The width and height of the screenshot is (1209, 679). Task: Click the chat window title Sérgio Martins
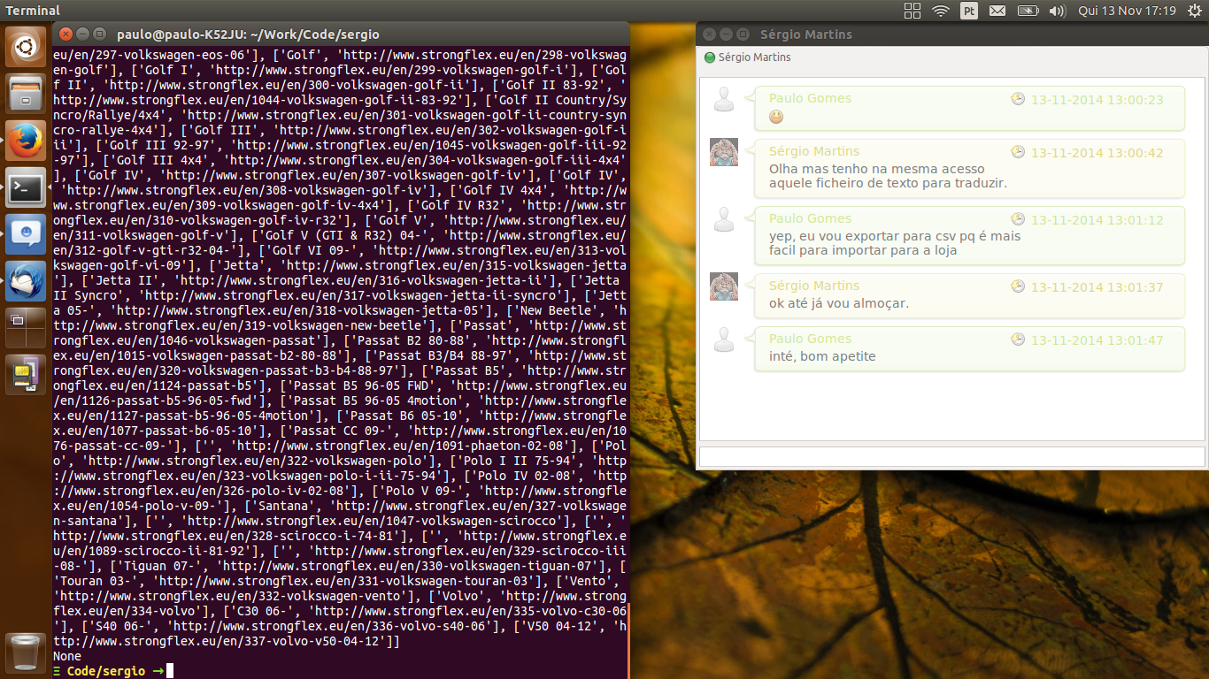tap(806, 34)
